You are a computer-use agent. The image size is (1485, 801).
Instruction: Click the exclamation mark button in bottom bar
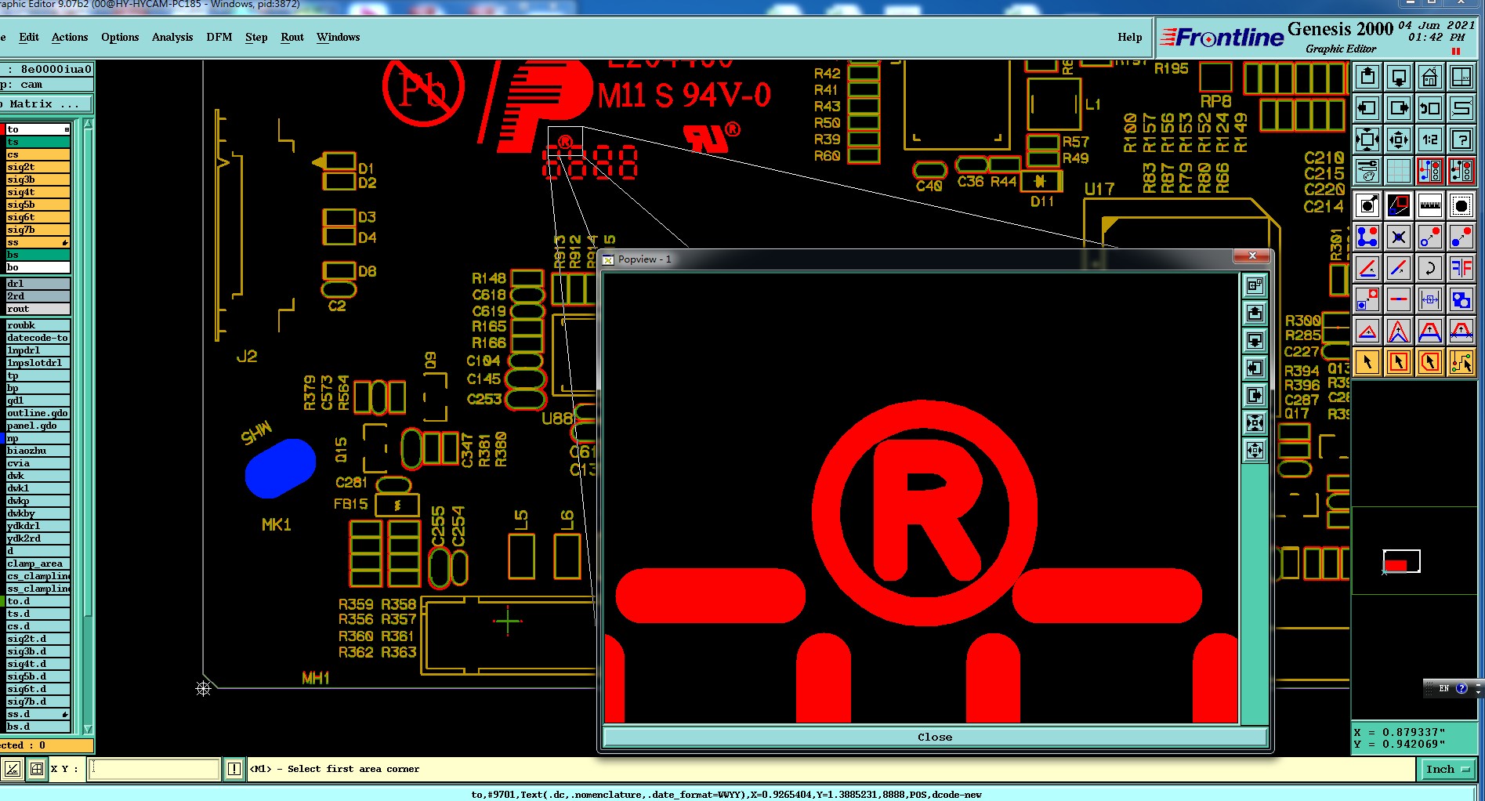[x=234, y=769]
